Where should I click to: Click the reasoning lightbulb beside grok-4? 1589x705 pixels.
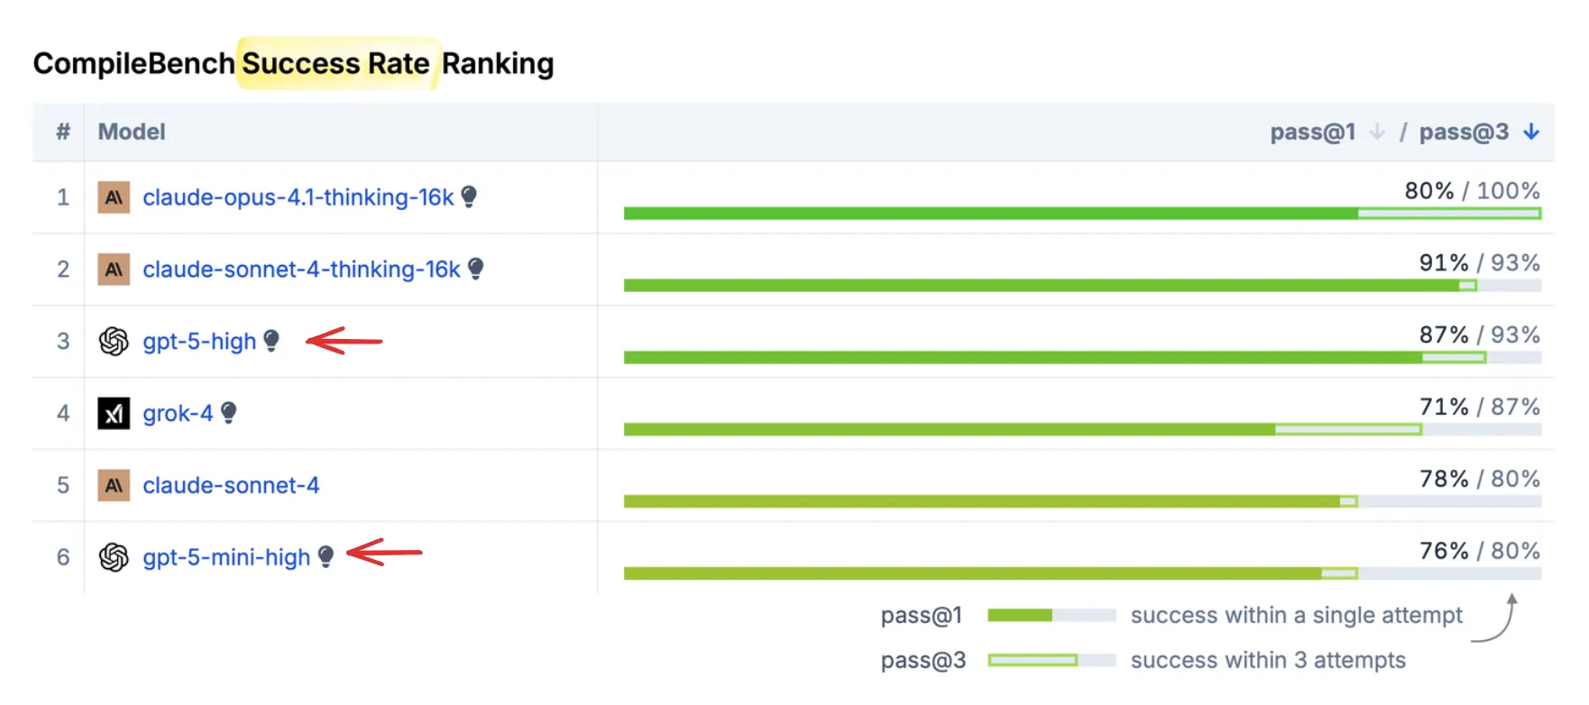pyautogui.click(x=230, y=413)
